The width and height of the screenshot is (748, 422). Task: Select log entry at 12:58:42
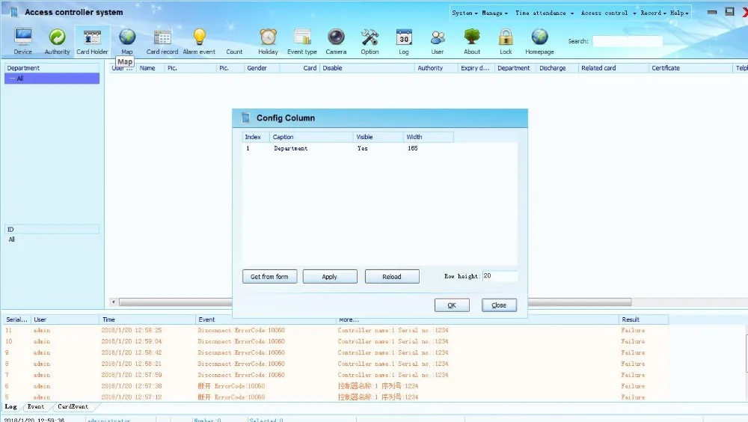[x=337, y=352]
